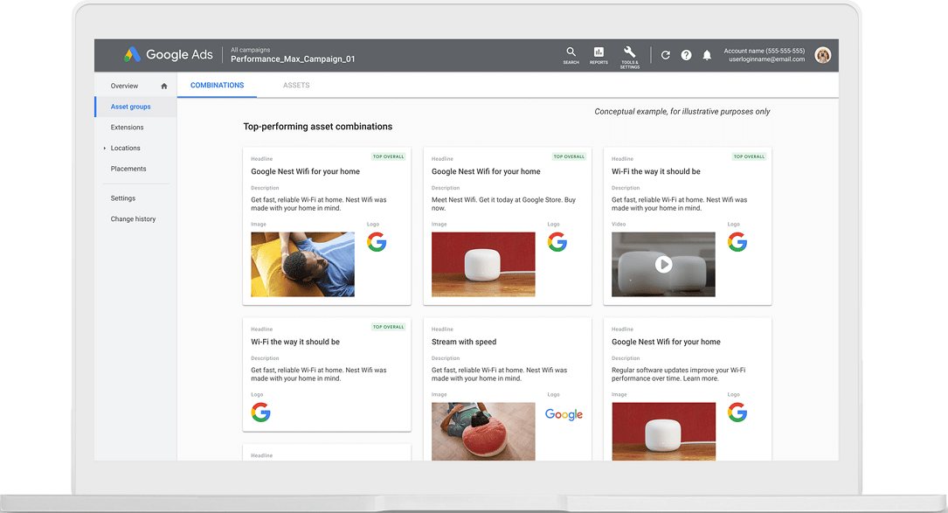
Task: Click the Top Overall badge on the Meet Nest Wifi card
Action: [x=569, y=156]
